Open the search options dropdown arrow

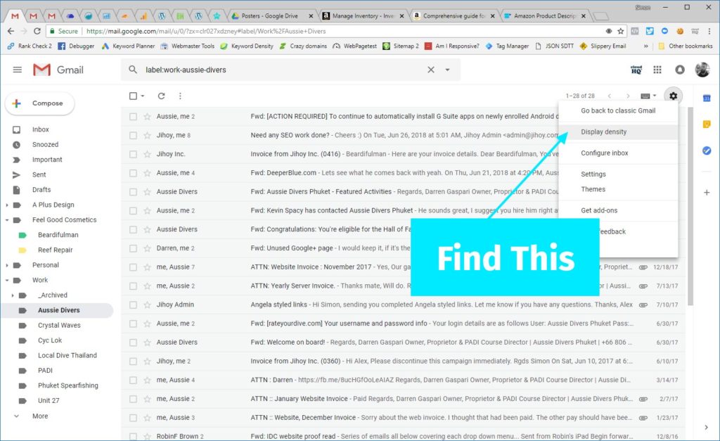pyautogui.click(x=447, y=70)
